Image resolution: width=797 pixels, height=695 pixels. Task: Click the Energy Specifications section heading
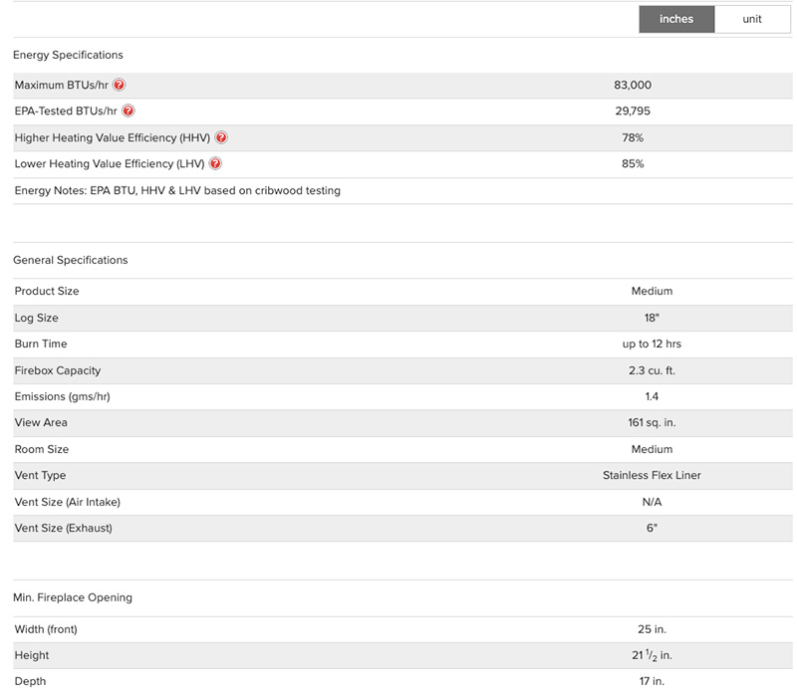[x=68, y=55]
